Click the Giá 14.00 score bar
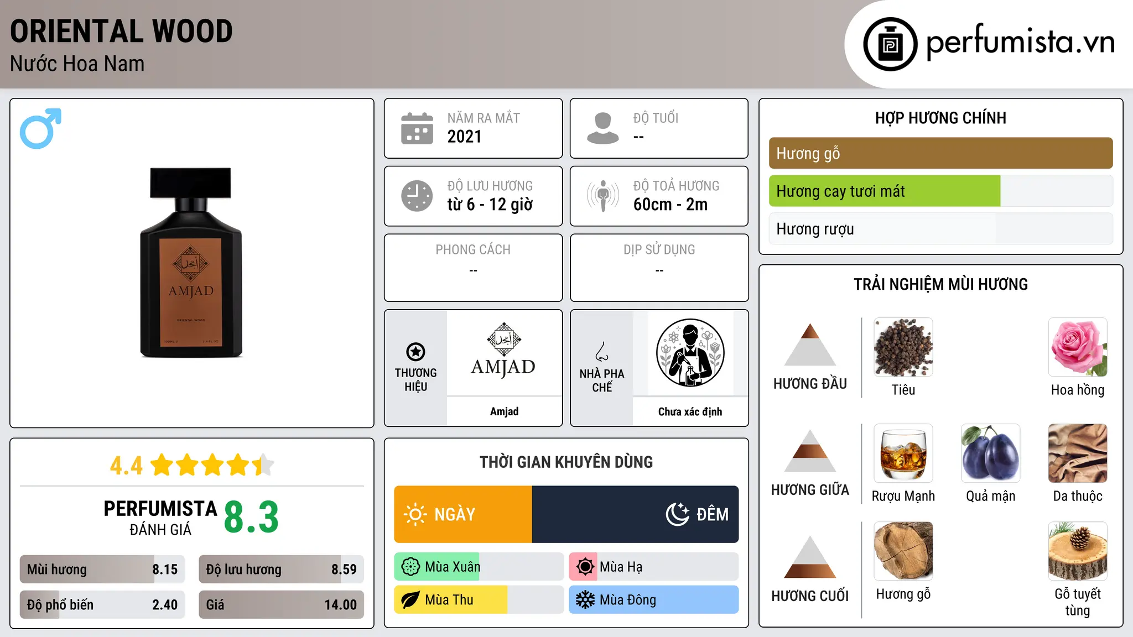 coord(281,605)
